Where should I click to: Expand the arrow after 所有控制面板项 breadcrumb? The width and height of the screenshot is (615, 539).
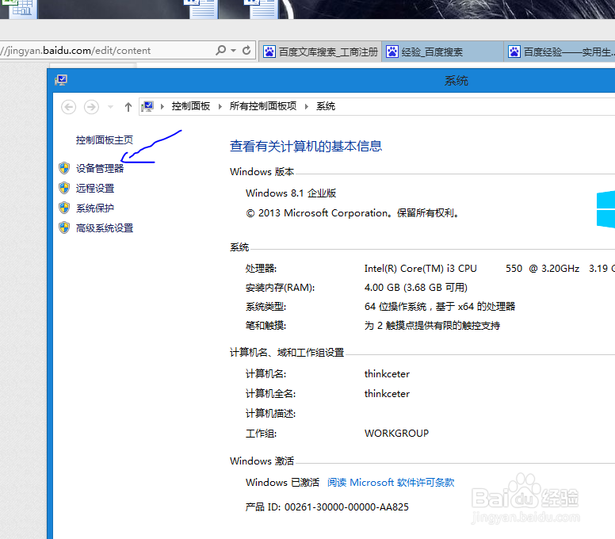307,106
